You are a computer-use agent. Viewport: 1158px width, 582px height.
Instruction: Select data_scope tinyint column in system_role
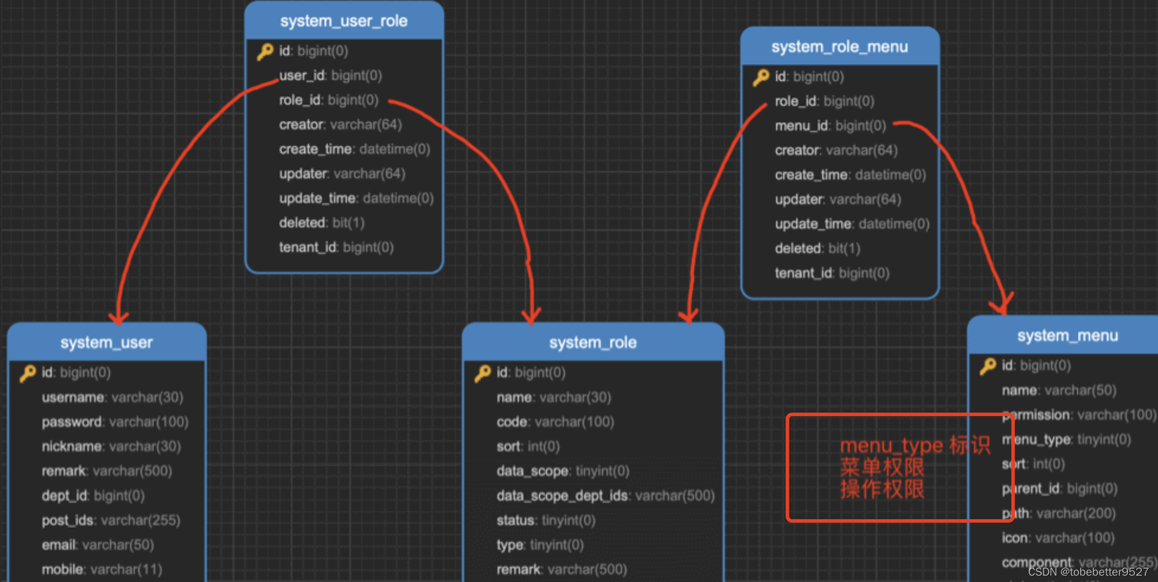(563, 471)
